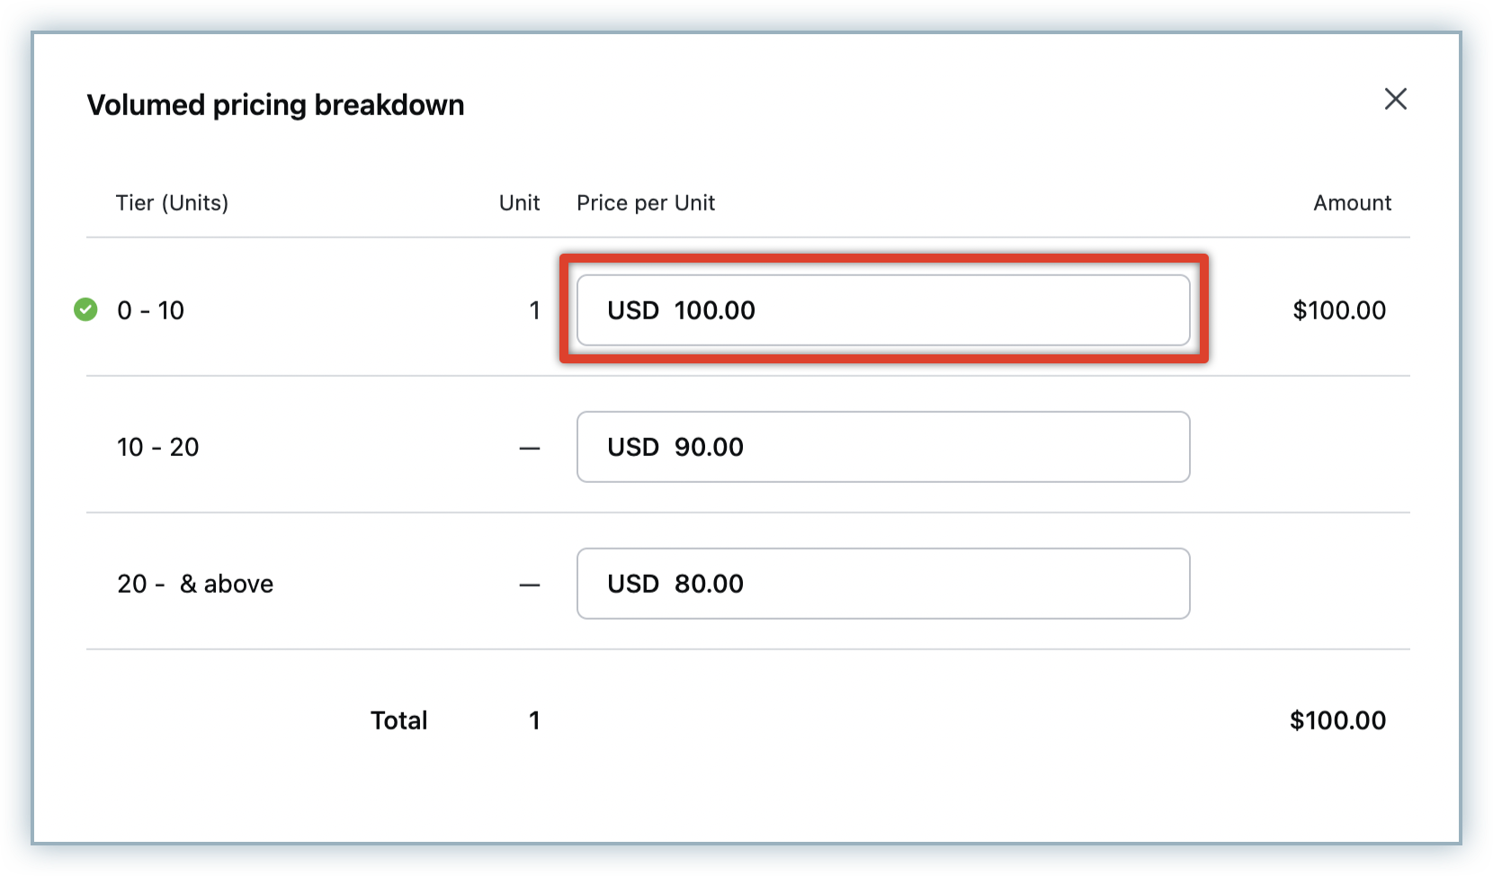Click the Amount column header
Viewport: 1493px width, 876px height.
tap(1352, 203)
